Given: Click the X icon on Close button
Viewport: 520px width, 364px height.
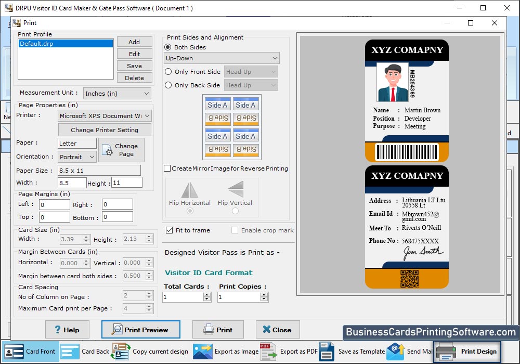Looking at the screenshot, I should (x=266, y=329).
